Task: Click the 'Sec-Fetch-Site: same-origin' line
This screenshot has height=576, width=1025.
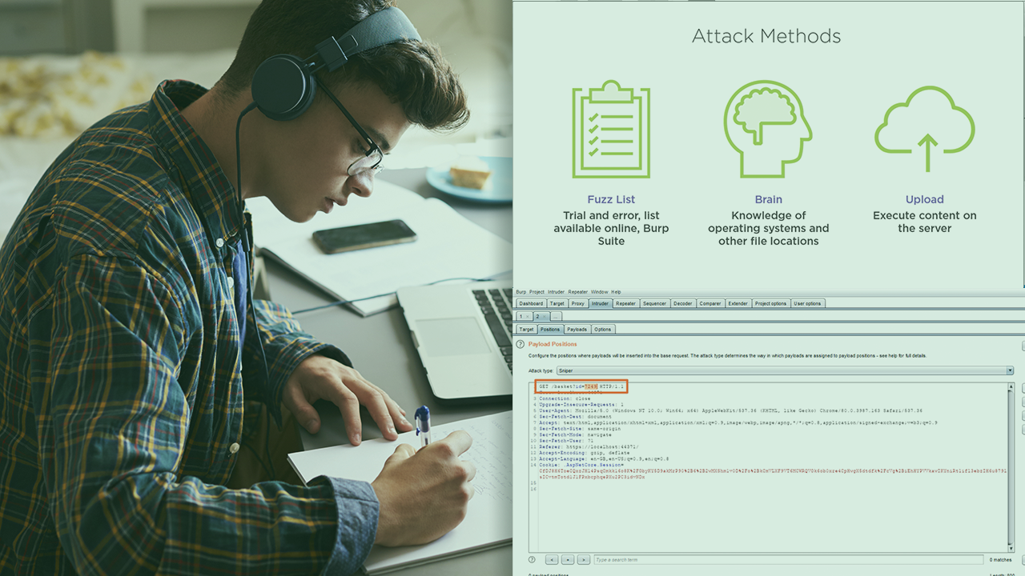Action: [579, 429]
